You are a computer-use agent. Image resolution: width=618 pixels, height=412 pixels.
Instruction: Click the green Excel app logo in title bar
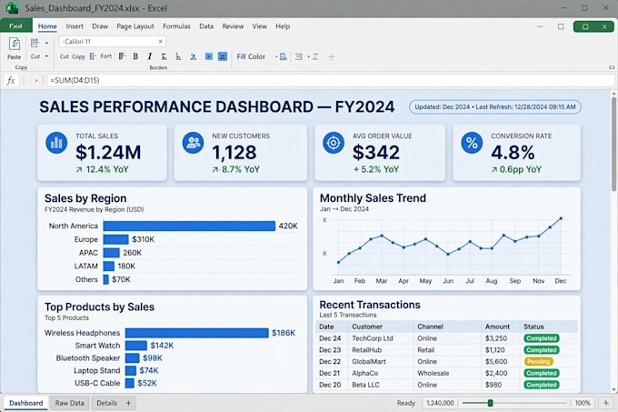pyautogui.click(x=12, y=8)
